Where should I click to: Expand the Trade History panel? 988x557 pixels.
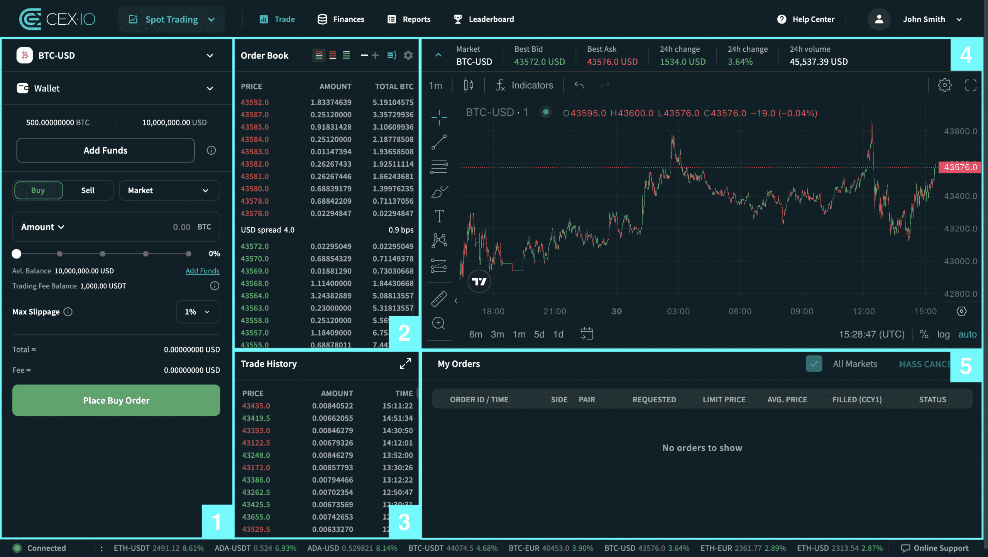(405, 363)
